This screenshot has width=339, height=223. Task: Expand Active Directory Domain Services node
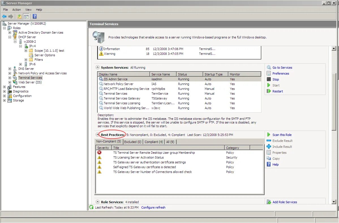coord(10,33)
